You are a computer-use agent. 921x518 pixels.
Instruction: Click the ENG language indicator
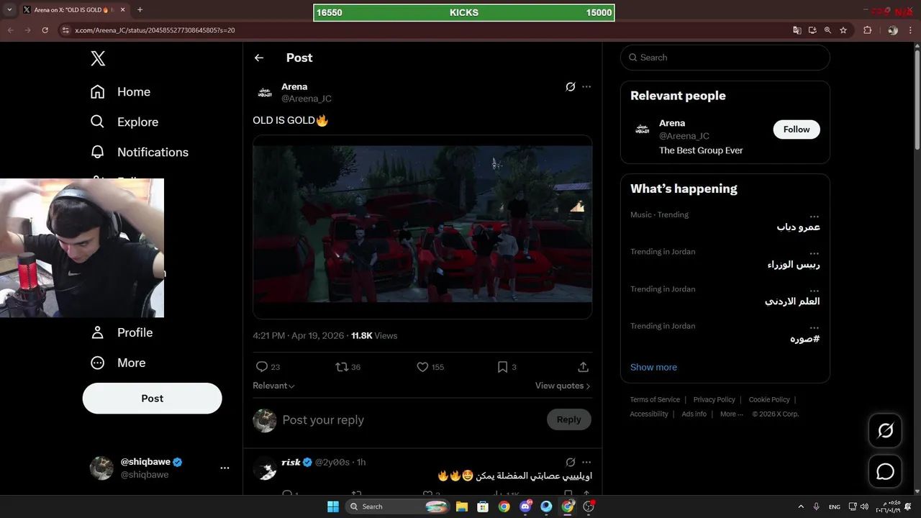(835, 507)
